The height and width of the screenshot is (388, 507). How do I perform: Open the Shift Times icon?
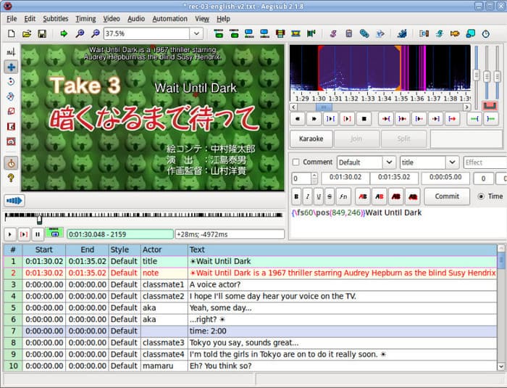pos(424,33)
